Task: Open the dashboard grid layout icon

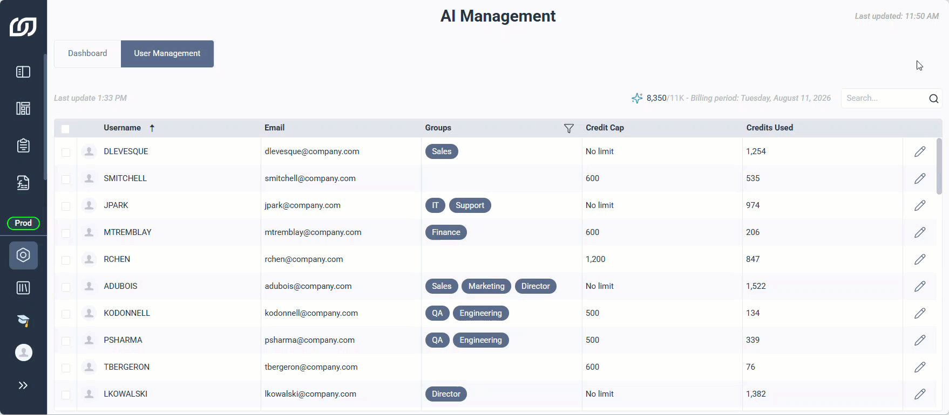Action: (x=23, y=108)
